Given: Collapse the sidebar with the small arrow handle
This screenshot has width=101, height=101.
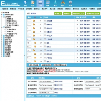Looking at the screenshot, I should tap(25, 56).
